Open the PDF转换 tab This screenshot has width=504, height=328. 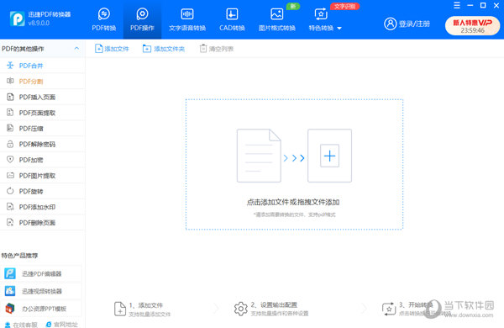click(x=104, y=20)
